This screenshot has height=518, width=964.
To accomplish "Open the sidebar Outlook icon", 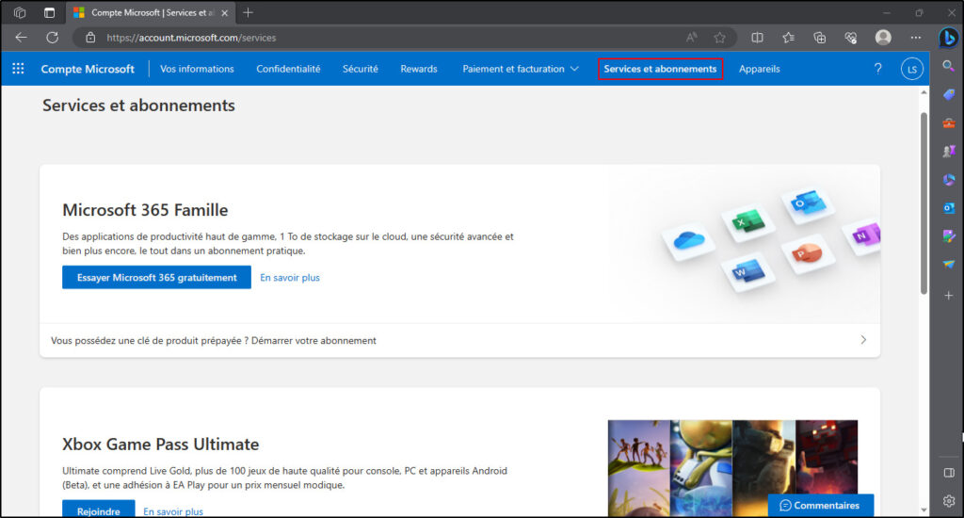I will [x=949, y=208].
